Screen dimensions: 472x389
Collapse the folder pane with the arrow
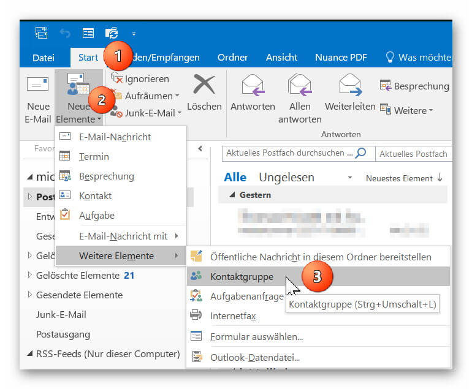tap(200, 148)
